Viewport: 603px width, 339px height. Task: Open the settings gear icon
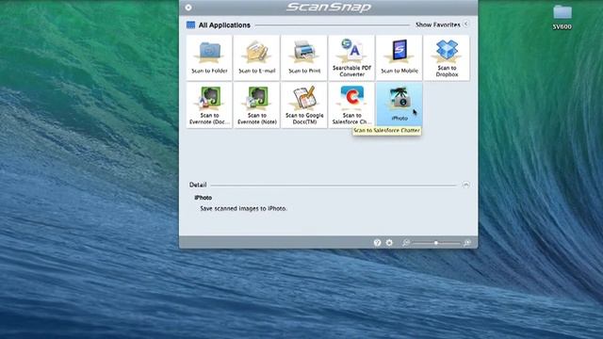389,243
